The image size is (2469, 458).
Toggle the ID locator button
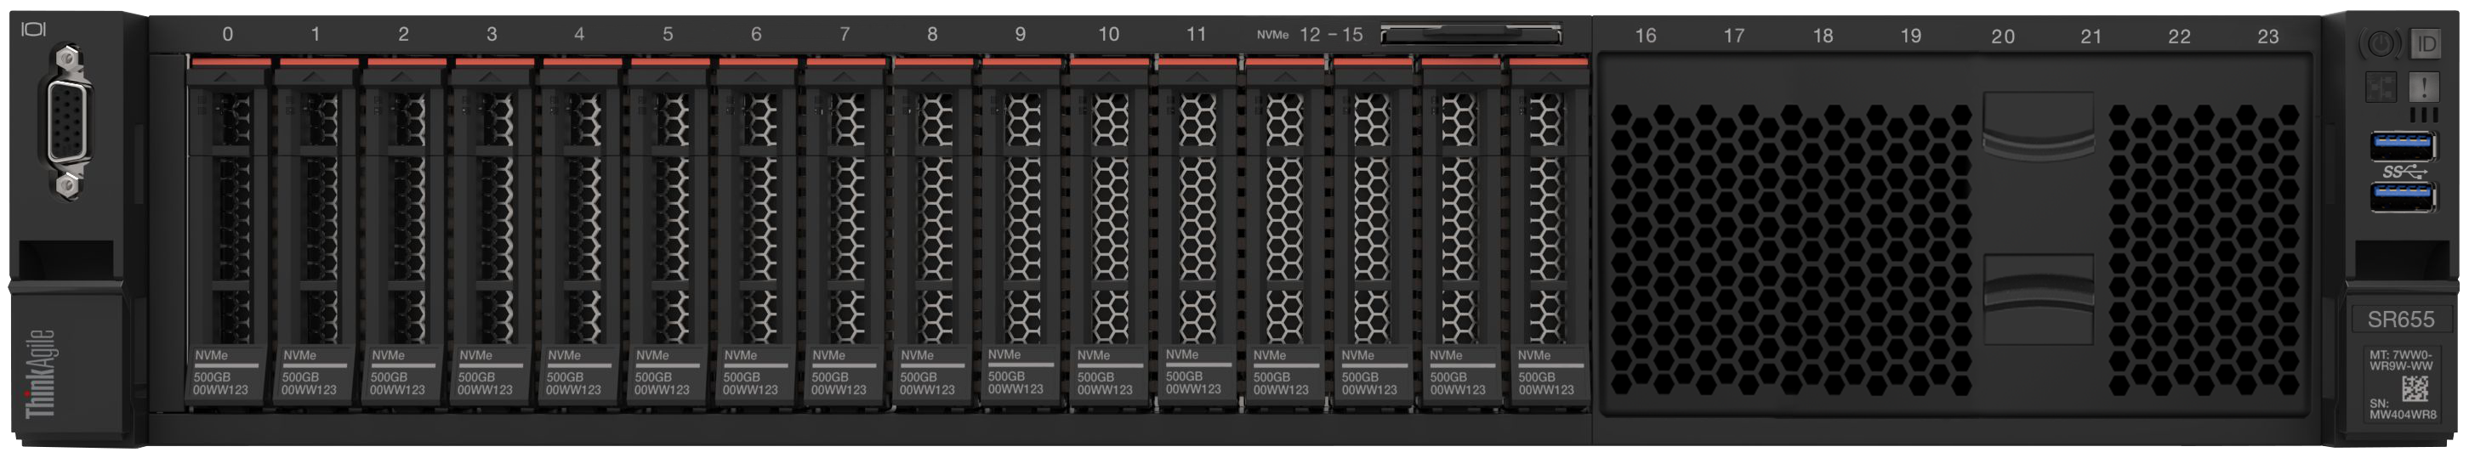(2426, 44)
